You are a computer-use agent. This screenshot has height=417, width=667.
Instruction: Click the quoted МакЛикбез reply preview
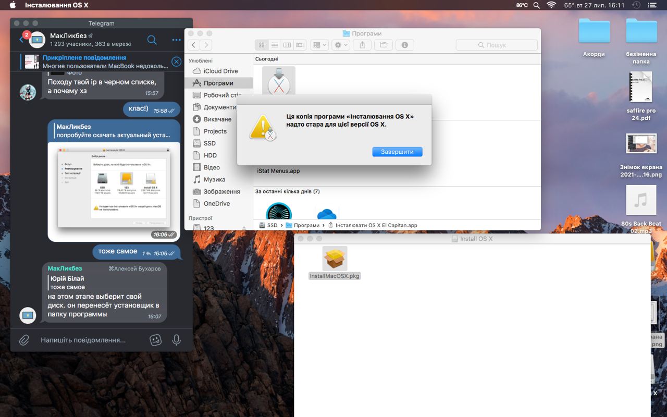point(114,130)
